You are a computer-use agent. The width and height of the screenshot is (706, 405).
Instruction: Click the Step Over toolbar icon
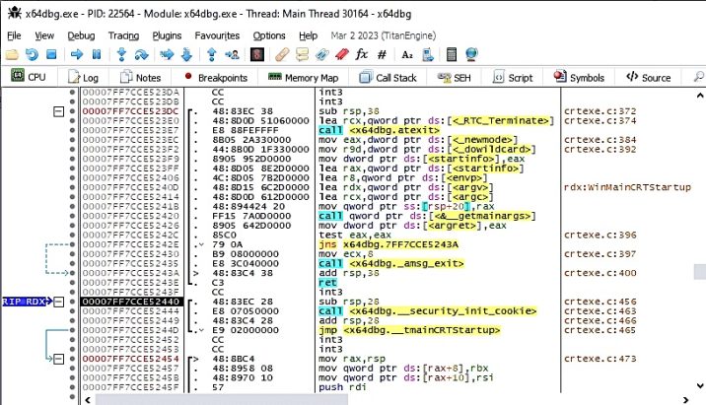[143, 54]
